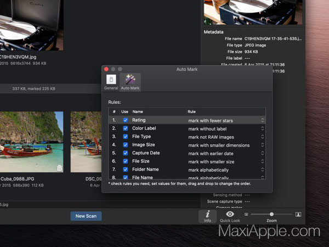Open the Rating rule dropdown stepper

click(x=263, y=120)
